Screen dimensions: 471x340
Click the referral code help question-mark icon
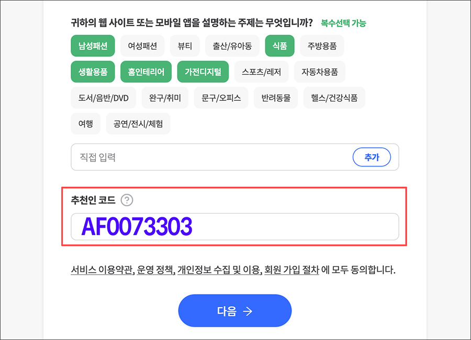127,200
